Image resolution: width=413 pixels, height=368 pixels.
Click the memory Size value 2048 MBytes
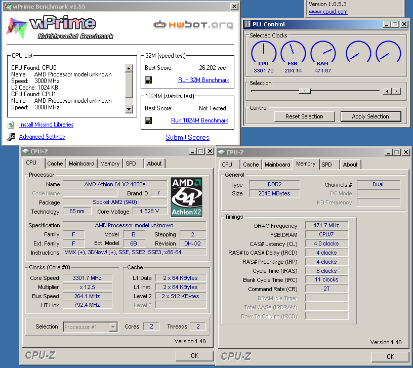[274, 193]
